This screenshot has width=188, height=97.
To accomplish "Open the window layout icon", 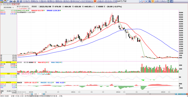I will click(8, 2).
